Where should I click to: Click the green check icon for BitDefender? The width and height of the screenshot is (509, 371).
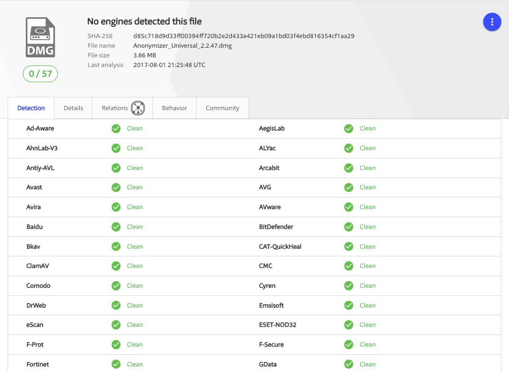tap(348, 227)
